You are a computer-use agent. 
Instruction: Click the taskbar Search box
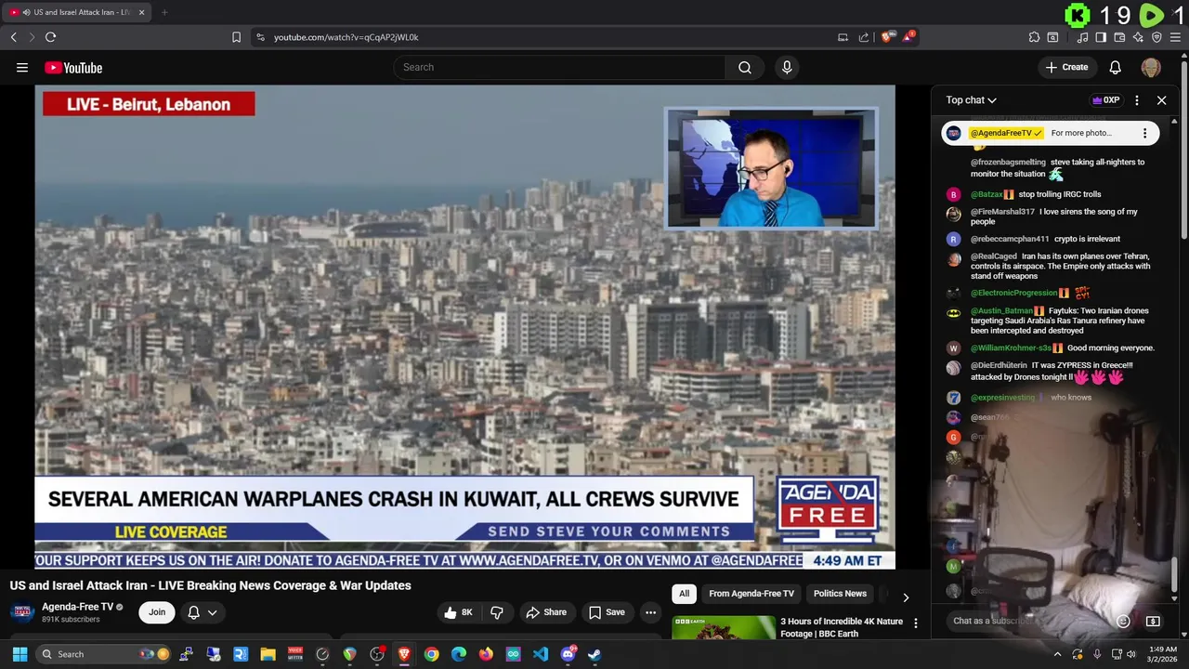coord(105,654)
